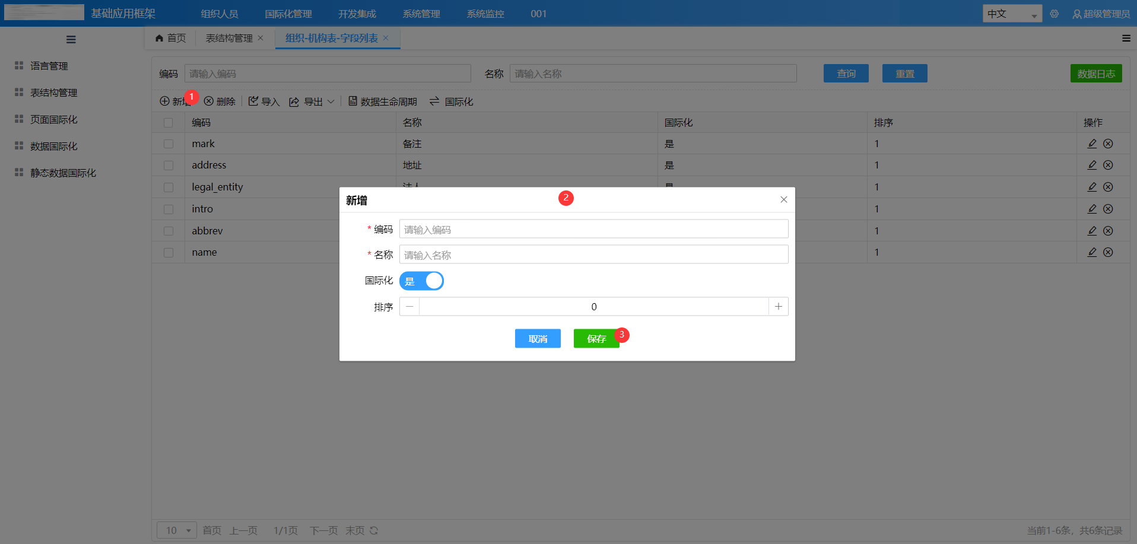Increase 排序 using the plus stepper
This screenshot has width=1137, height=544.
pyautogui.click(x=778, y=306)
